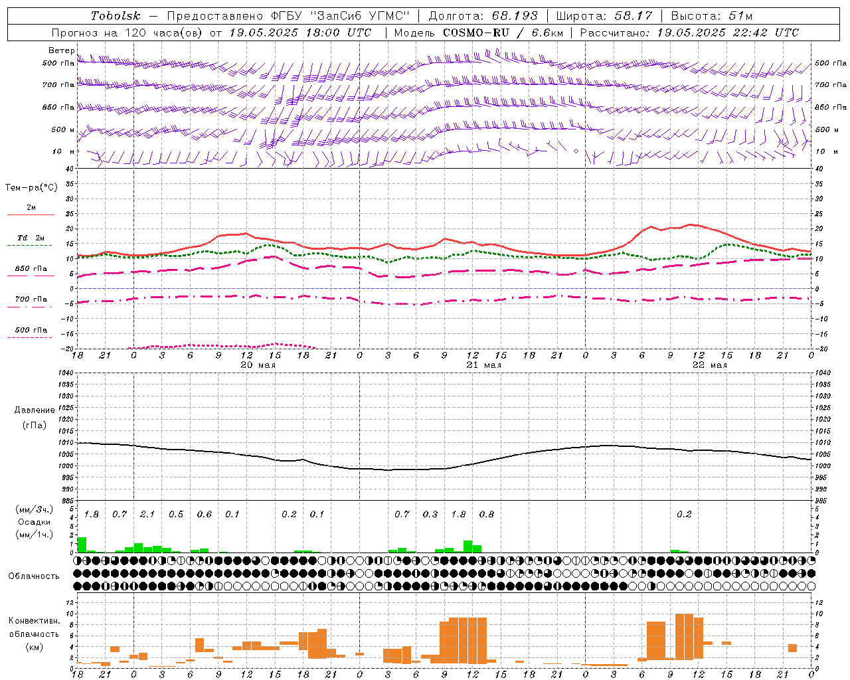
Task: Select the model name COSMO-RU / 6.6км
Action: coord(503,33)
